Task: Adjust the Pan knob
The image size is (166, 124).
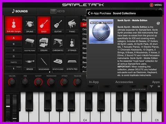Action: [25, 82]
